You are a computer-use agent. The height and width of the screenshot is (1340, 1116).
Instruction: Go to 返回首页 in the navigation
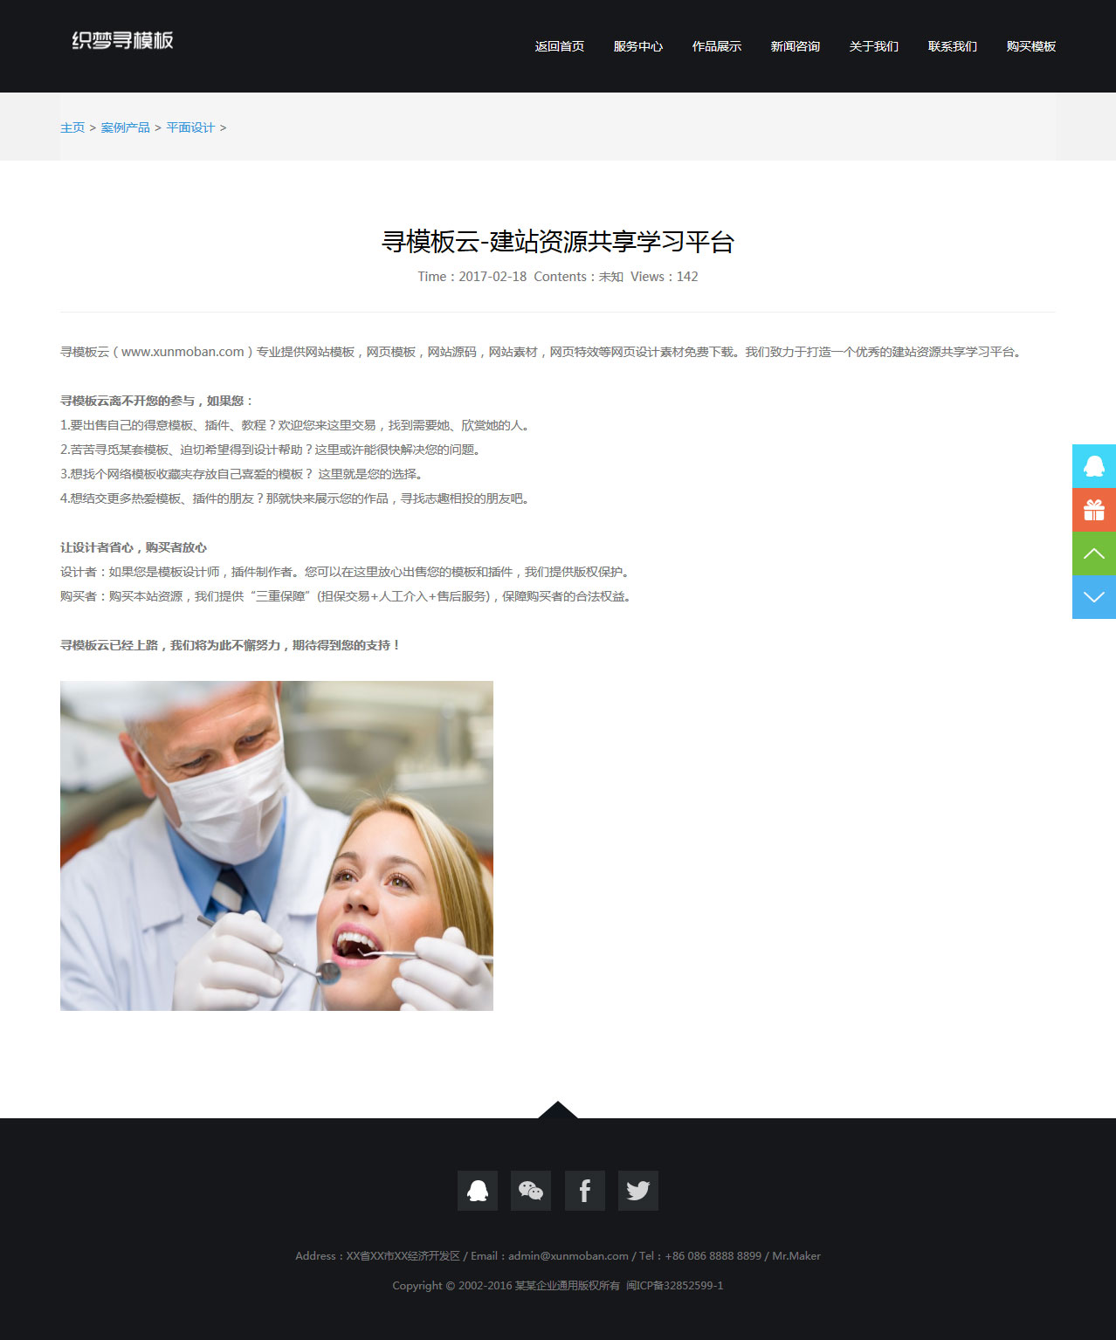(x=559, y=46)
